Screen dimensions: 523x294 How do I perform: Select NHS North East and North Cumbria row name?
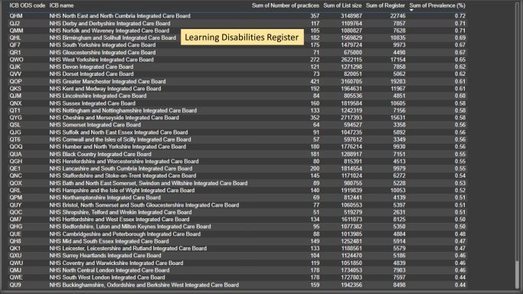tap(120, 16)
